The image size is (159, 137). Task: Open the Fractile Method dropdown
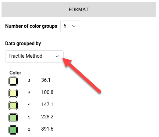(x=34, y=56)
